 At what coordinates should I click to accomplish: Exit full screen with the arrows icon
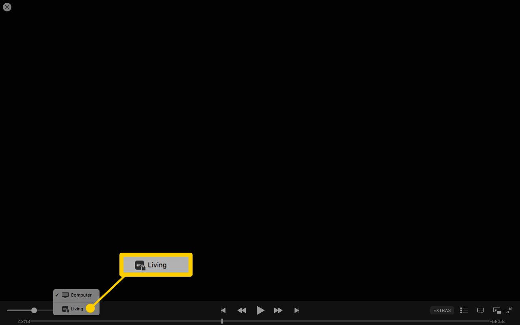click(509, 310)
